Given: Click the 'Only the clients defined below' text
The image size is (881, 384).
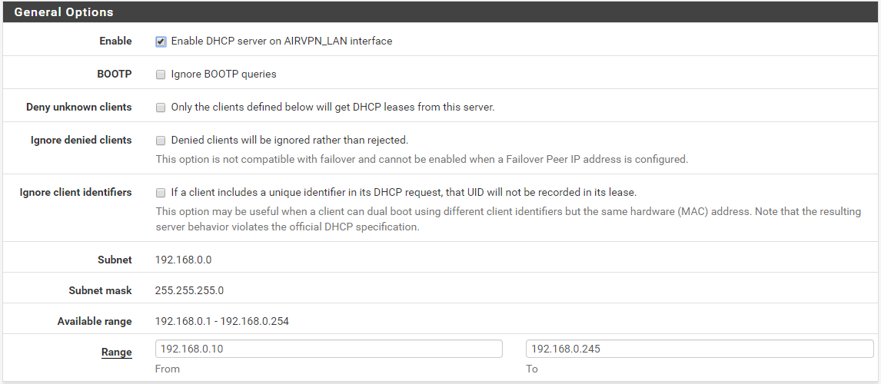Looking at the screenshot, I should (x=333, y=107).
